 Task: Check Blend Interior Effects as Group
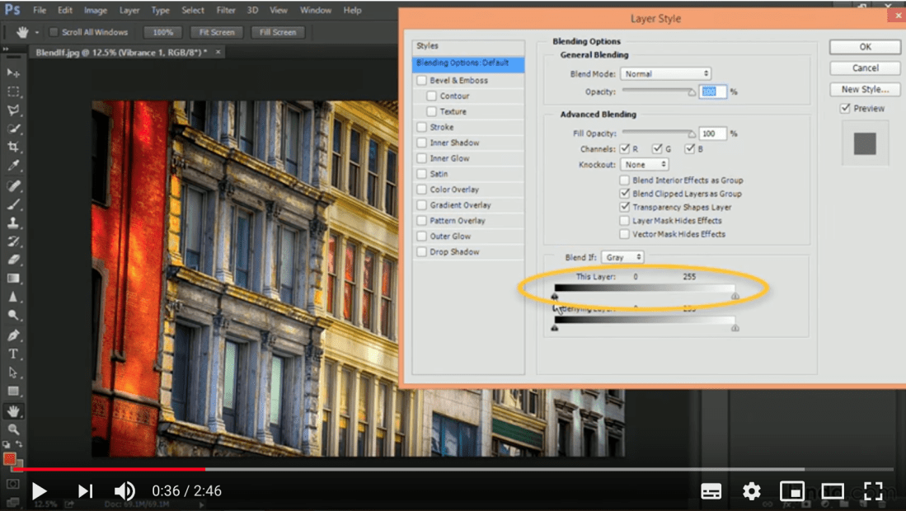(626, 180)
